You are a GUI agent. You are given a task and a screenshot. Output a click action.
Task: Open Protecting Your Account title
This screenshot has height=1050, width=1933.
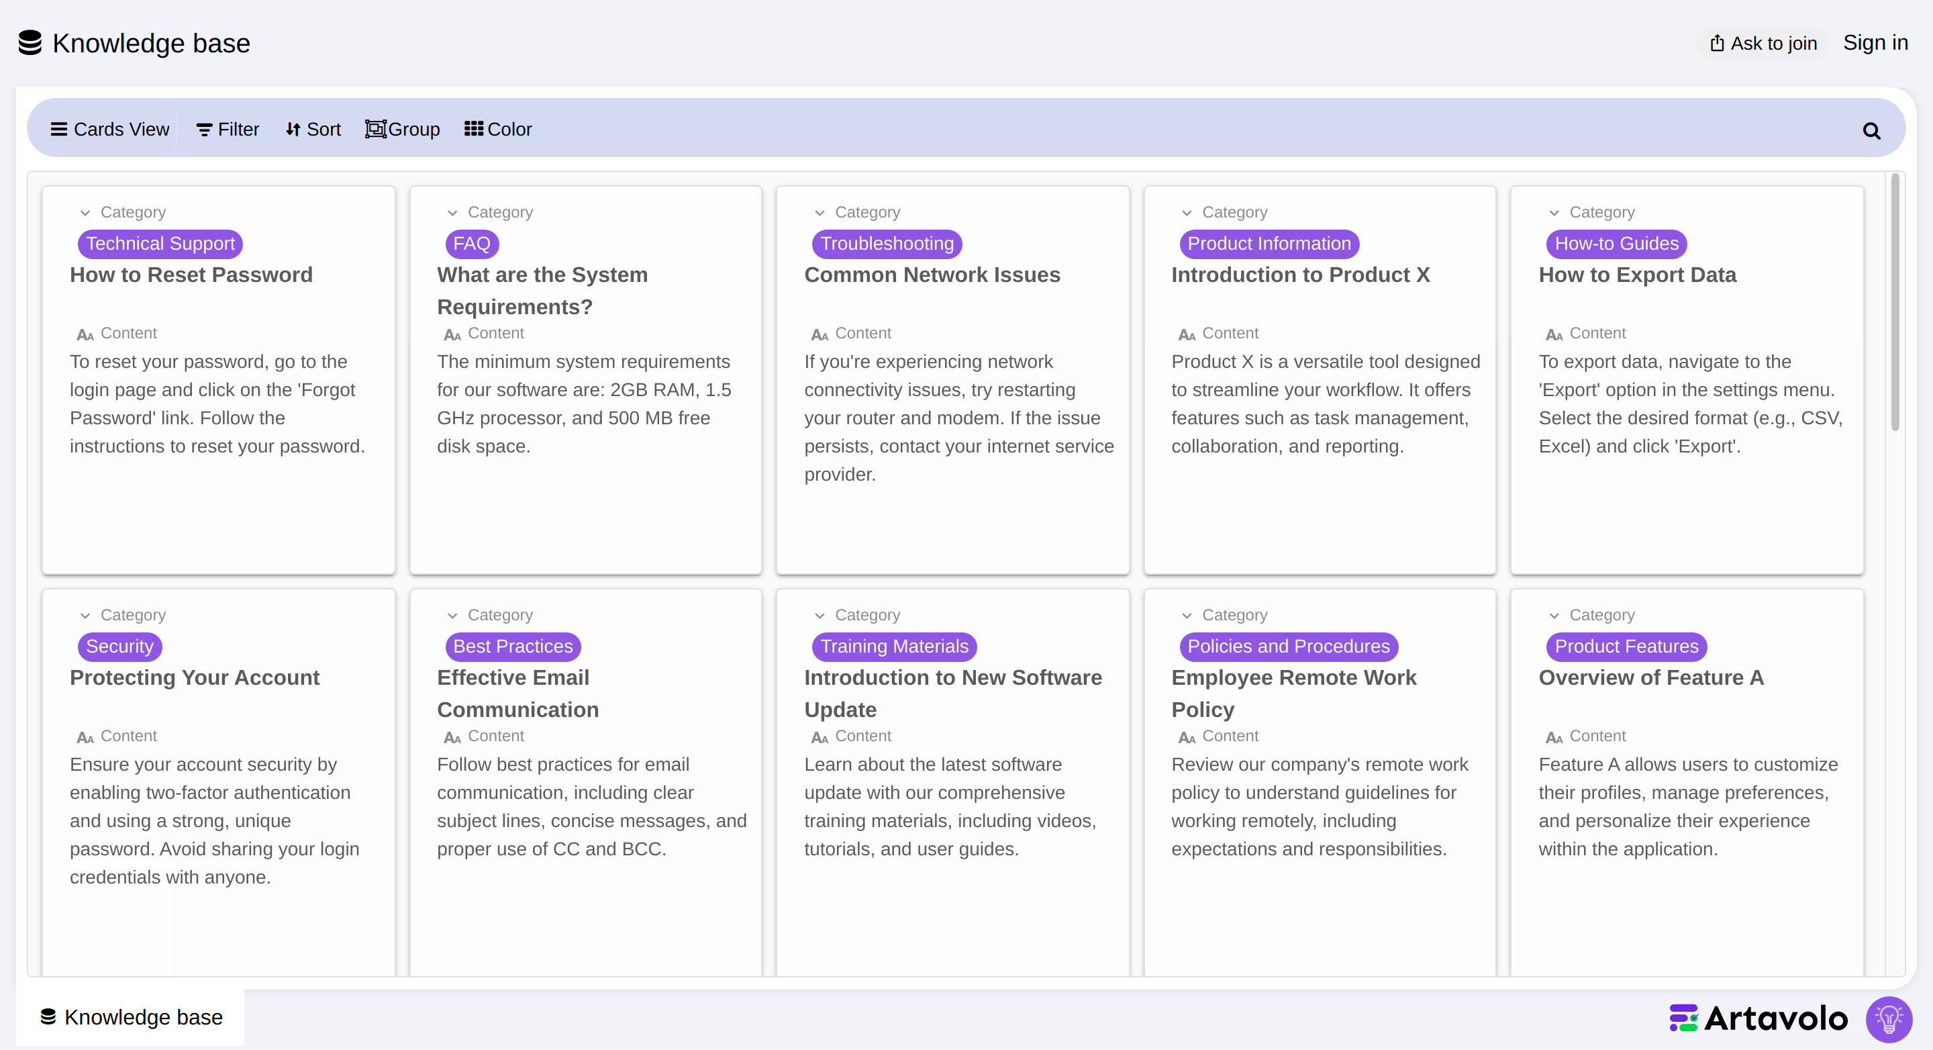195,678
